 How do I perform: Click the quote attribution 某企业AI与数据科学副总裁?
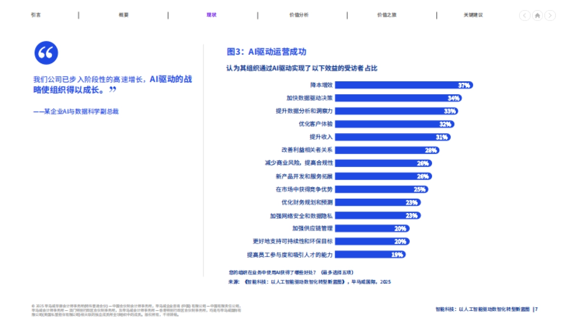point(76,111)
